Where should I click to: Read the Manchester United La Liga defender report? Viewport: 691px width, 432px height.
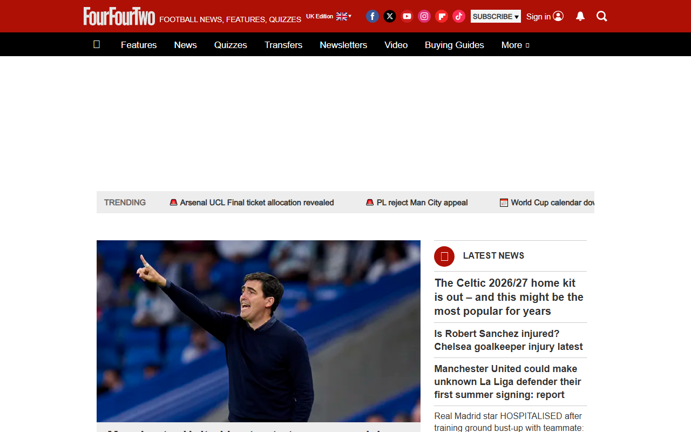click(x=508, y=382)
